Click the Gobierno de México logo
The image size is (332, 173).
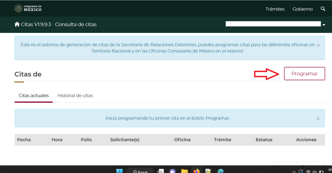click(28, 8)
